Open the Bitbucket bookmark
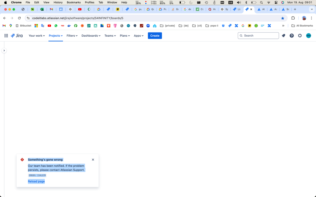Image resolution: width=316 pixels, height=197 pixels. pos(23,26)
